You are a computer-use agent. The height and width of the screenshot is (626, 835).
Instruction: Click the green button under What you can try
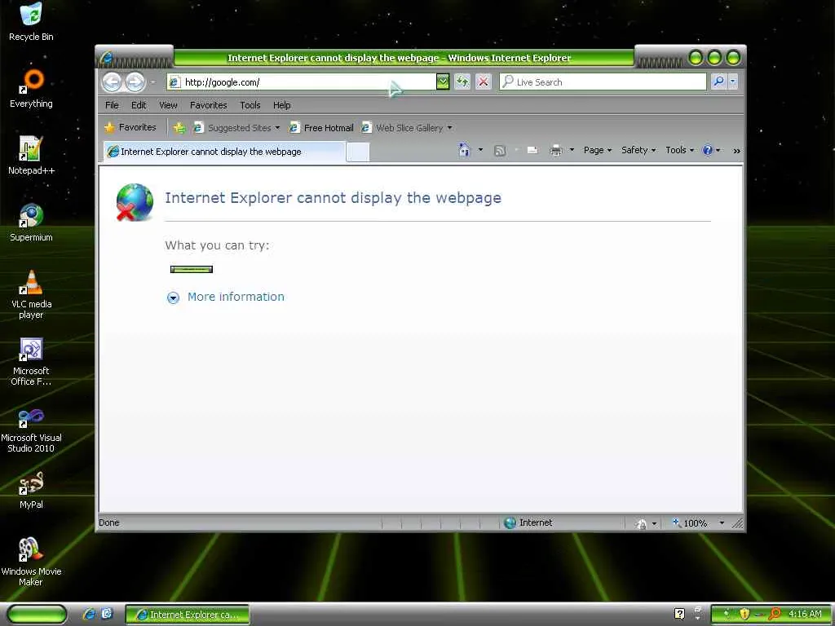click(x=191, y=269)
